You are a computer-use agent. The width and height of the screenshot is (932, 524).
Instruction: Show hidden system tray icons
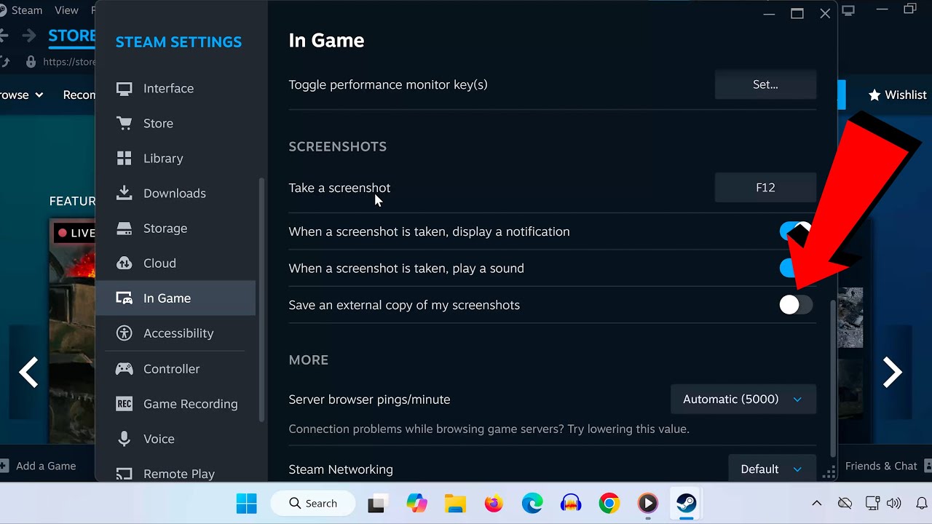[x=817, y=503]
